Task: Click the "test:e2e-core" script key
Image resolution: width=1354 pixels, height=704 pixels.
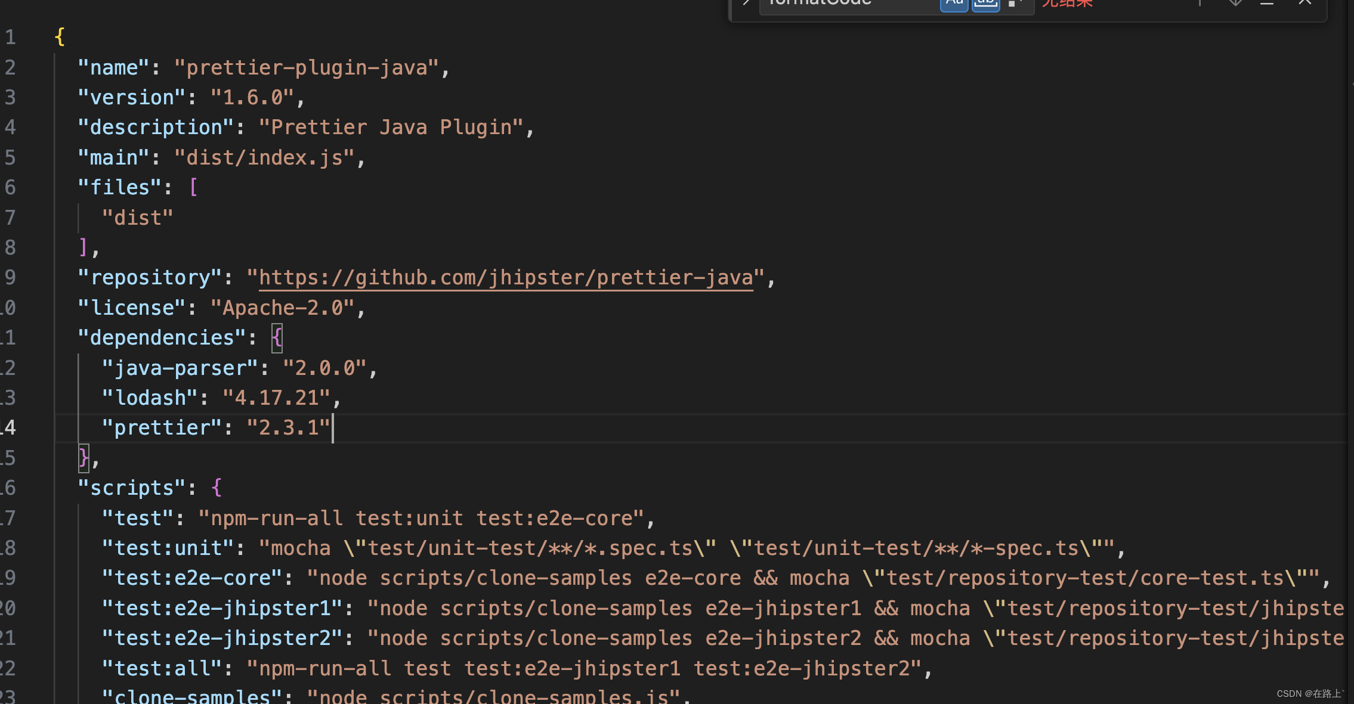Action: coord(191,578)
